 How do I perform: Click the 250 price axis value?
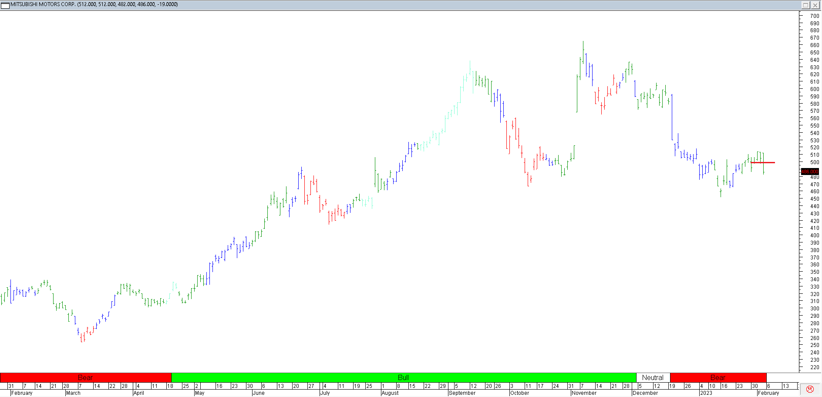pyautogui.click(x=814, y=345)
